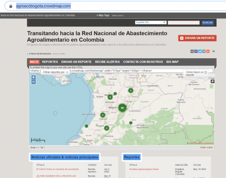The width and height of the screenshot is (226, 178).
Task: Click the padlock icon in address bar
Action: coord(11,6)
